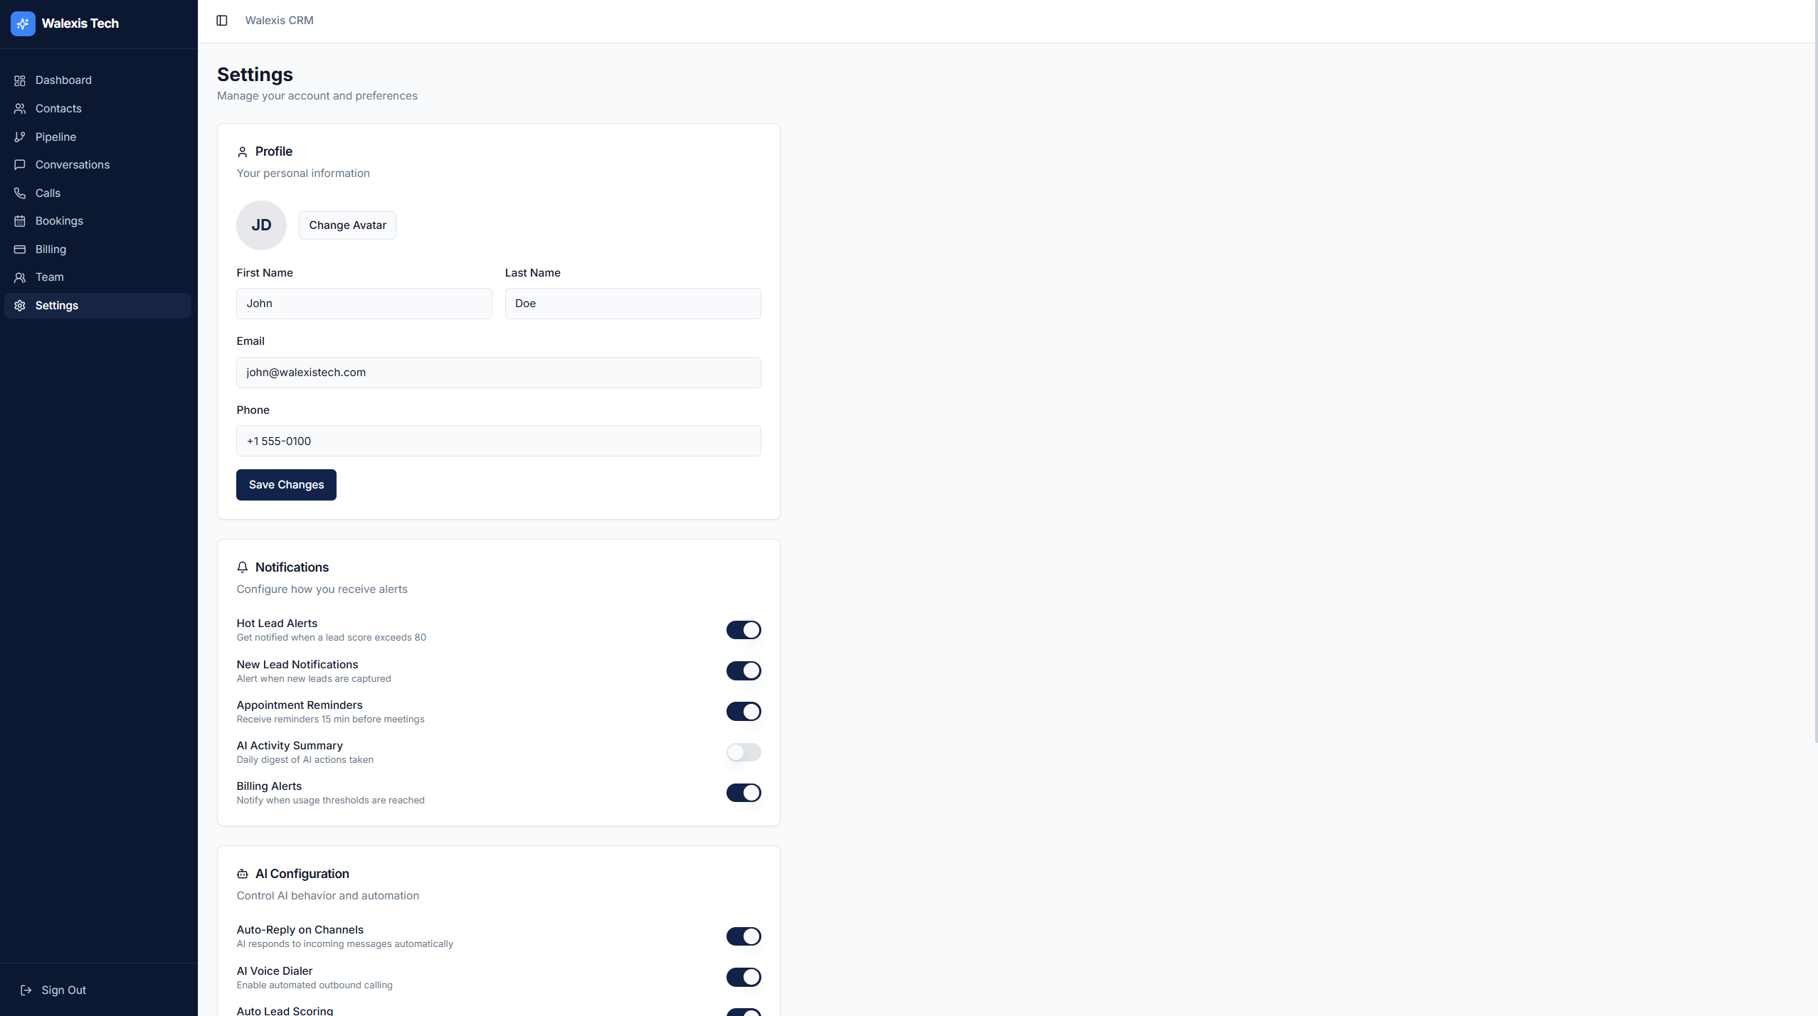Enable the AI Activity Summary toggle
Screen dimensions: 1818x1016
click(x=743, y=752)
